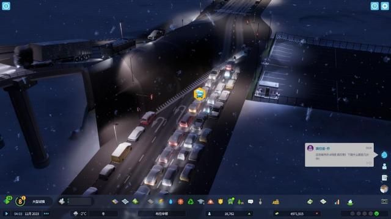The height and width of the screenshot is (219, 391).
Task: Click the chirp sender name link
Action: (323, 148)
